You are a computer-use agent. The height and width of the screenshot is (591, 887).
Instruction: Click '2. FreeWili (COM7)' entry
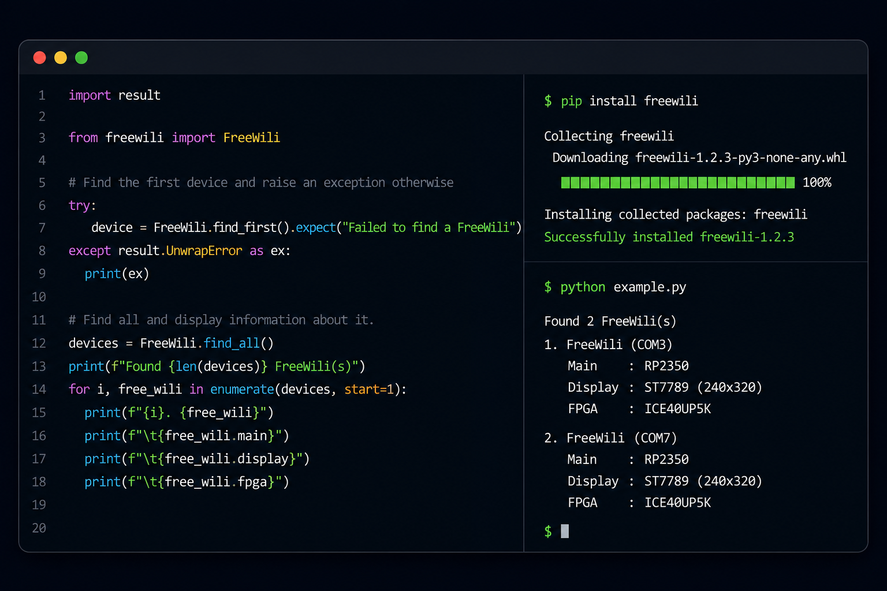click(611, 439)
